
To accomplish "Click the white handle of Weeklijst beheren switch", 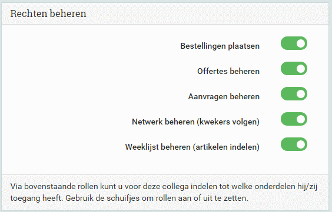I will (301, 144).
